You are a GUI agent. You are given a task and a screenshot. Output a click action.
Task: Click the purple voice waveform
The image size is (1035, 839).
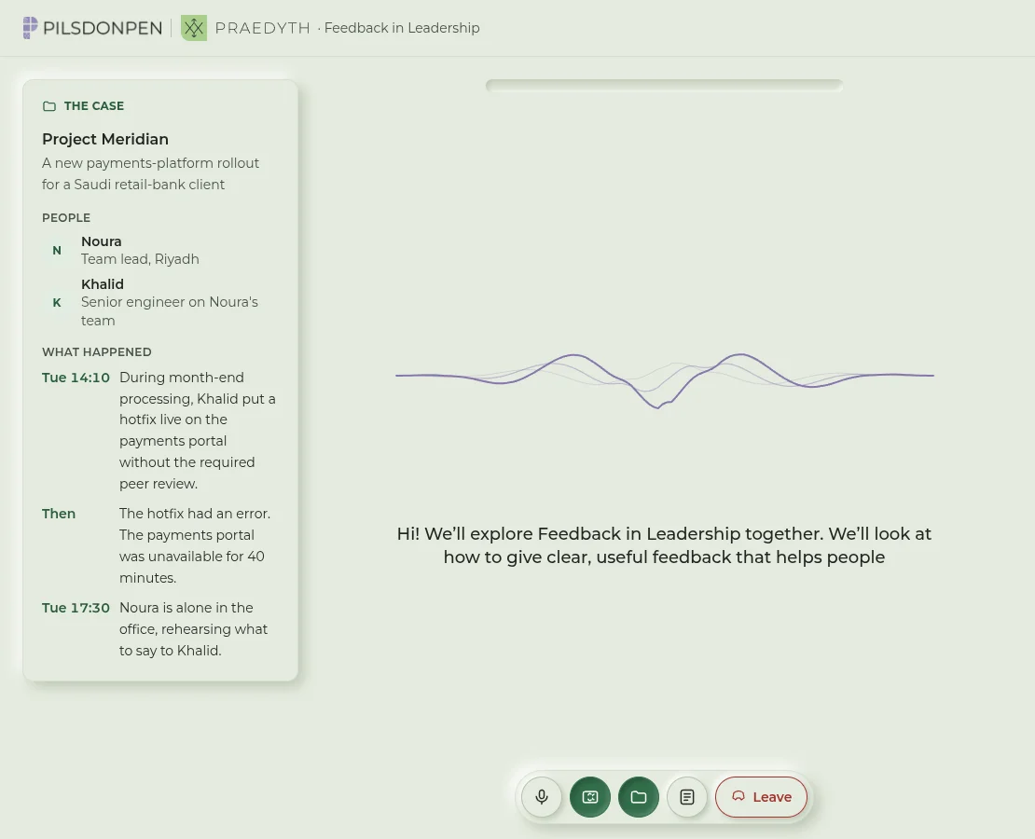pos(664,379)
